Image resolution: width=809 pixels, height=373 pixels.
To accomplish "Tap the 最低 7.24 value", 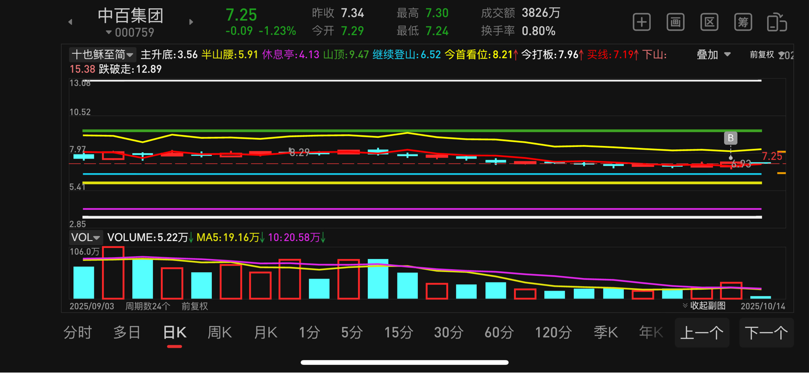I will (437, 31).
